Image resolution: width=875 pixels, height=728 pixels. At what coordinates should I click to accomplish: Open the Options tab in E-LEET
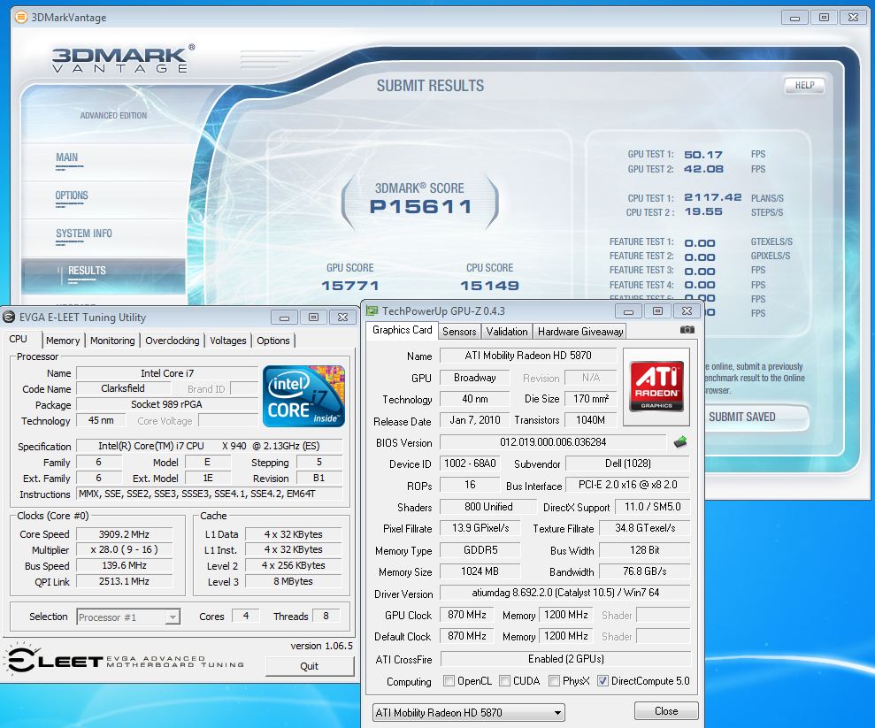tap(272, 341)
